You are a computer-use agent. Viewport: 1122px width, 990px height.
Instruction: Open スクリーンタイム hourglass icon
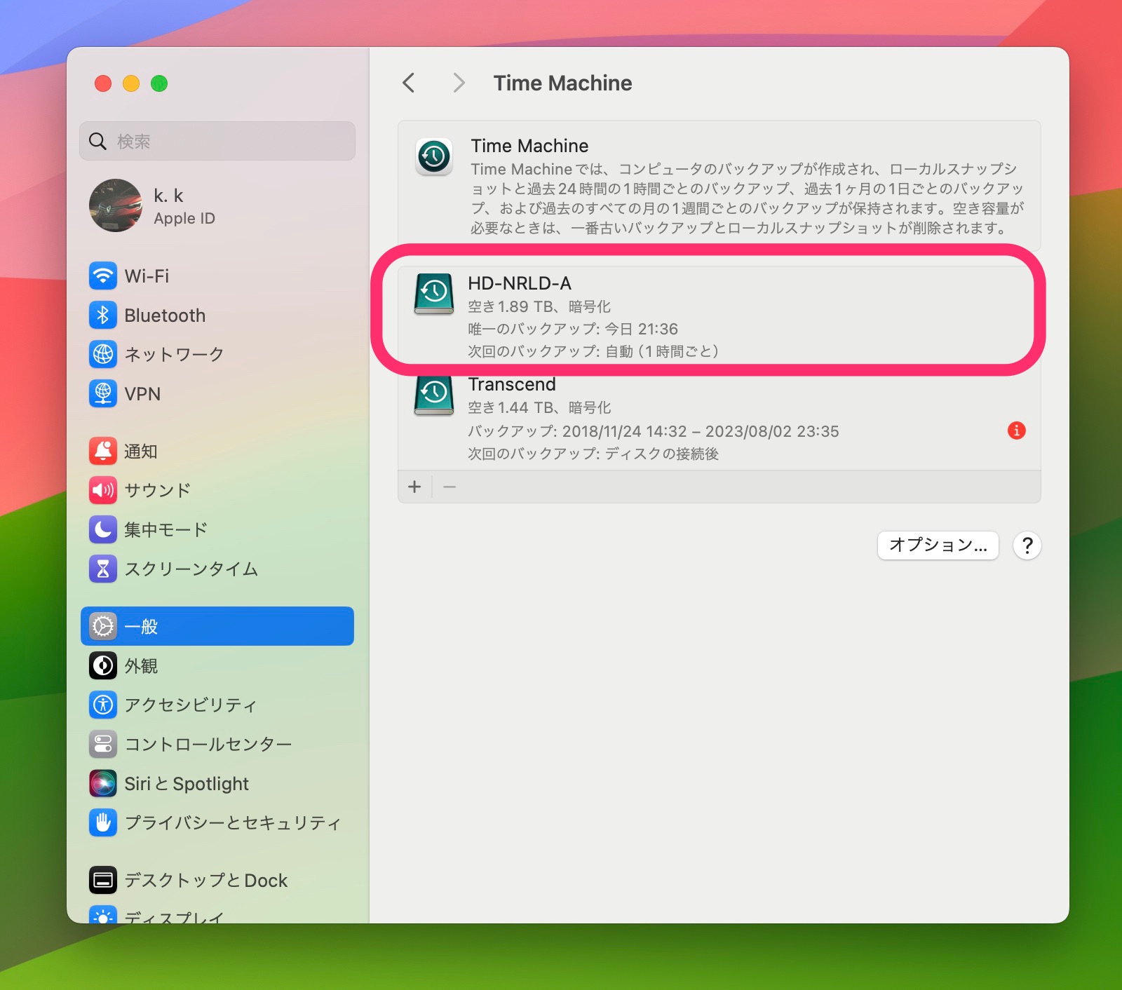pyautogui.click(x=103, y=569)
